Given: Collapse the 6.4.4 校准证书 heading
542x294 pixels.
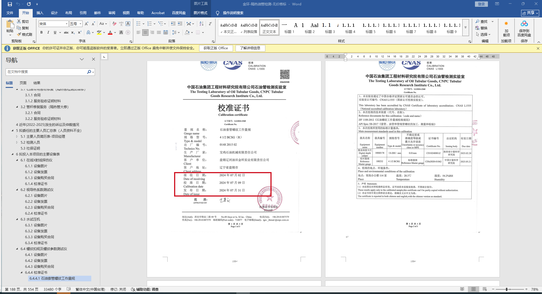Looking at the screenshot, I should coord(21,273).
